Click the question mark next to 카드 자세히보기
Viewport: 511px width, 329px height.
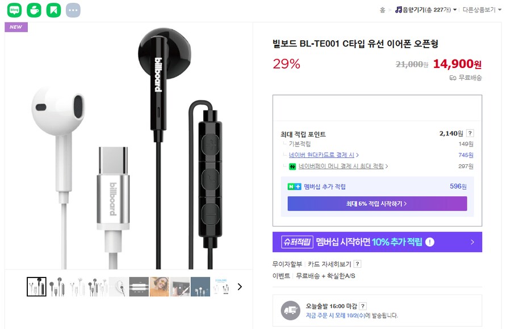pos(357,263)
